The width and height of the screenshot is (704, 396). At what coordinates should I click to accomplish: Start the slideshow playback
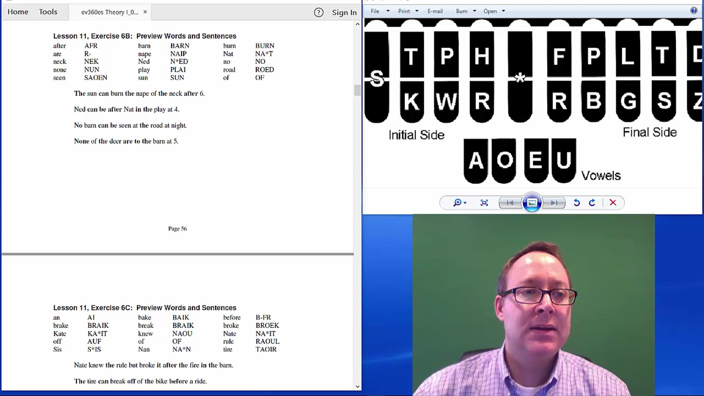(x=532, y=202)
